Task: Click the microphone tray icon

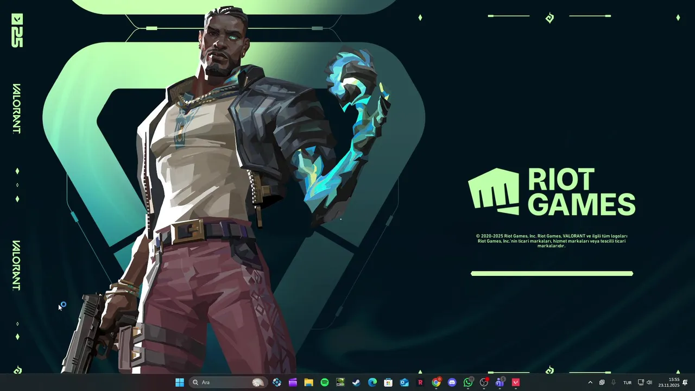Action: (614, 382)
